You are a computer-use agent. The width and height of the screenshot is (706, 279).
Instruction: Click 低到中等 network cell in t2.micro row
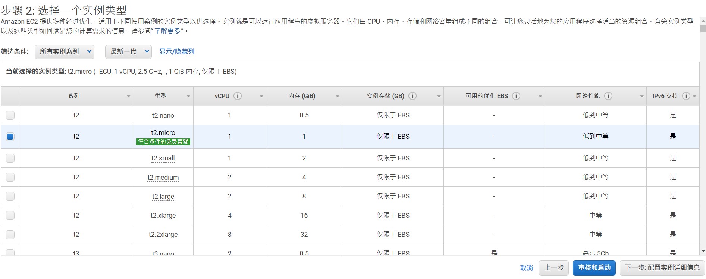596,137
